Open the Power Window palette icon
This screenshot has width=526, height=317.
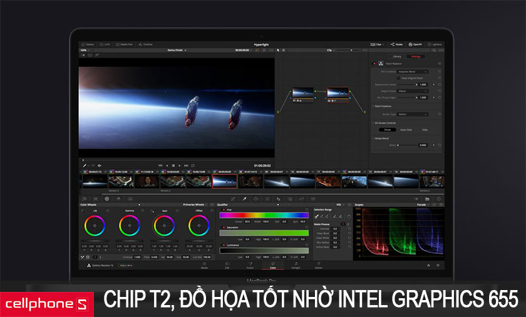(256, 199)
